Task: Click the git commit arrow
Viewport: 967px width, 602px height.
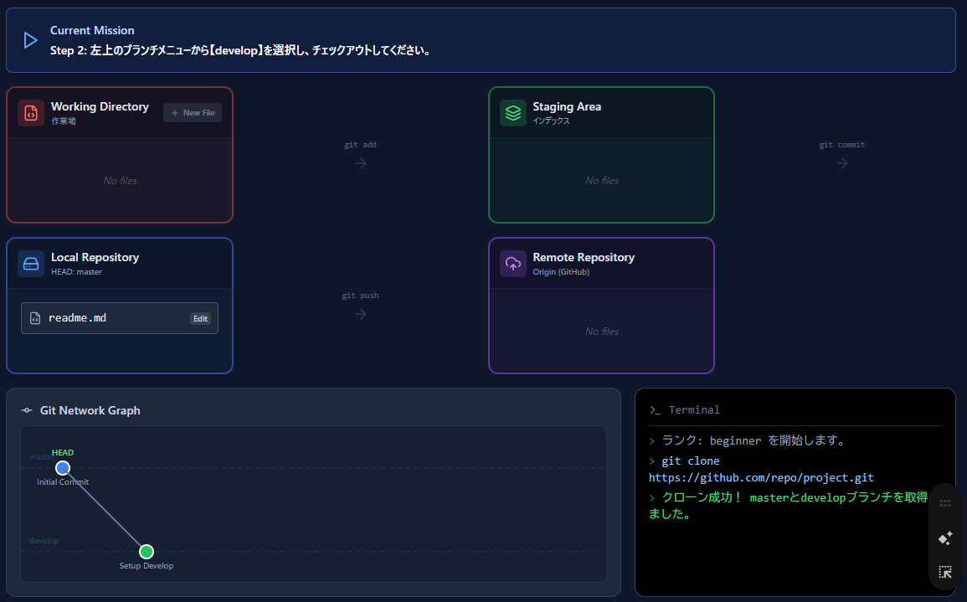Action: click(x=842, y=163)
